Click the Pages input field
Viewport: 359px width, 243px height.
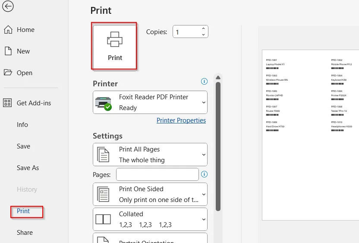(157, 174)
